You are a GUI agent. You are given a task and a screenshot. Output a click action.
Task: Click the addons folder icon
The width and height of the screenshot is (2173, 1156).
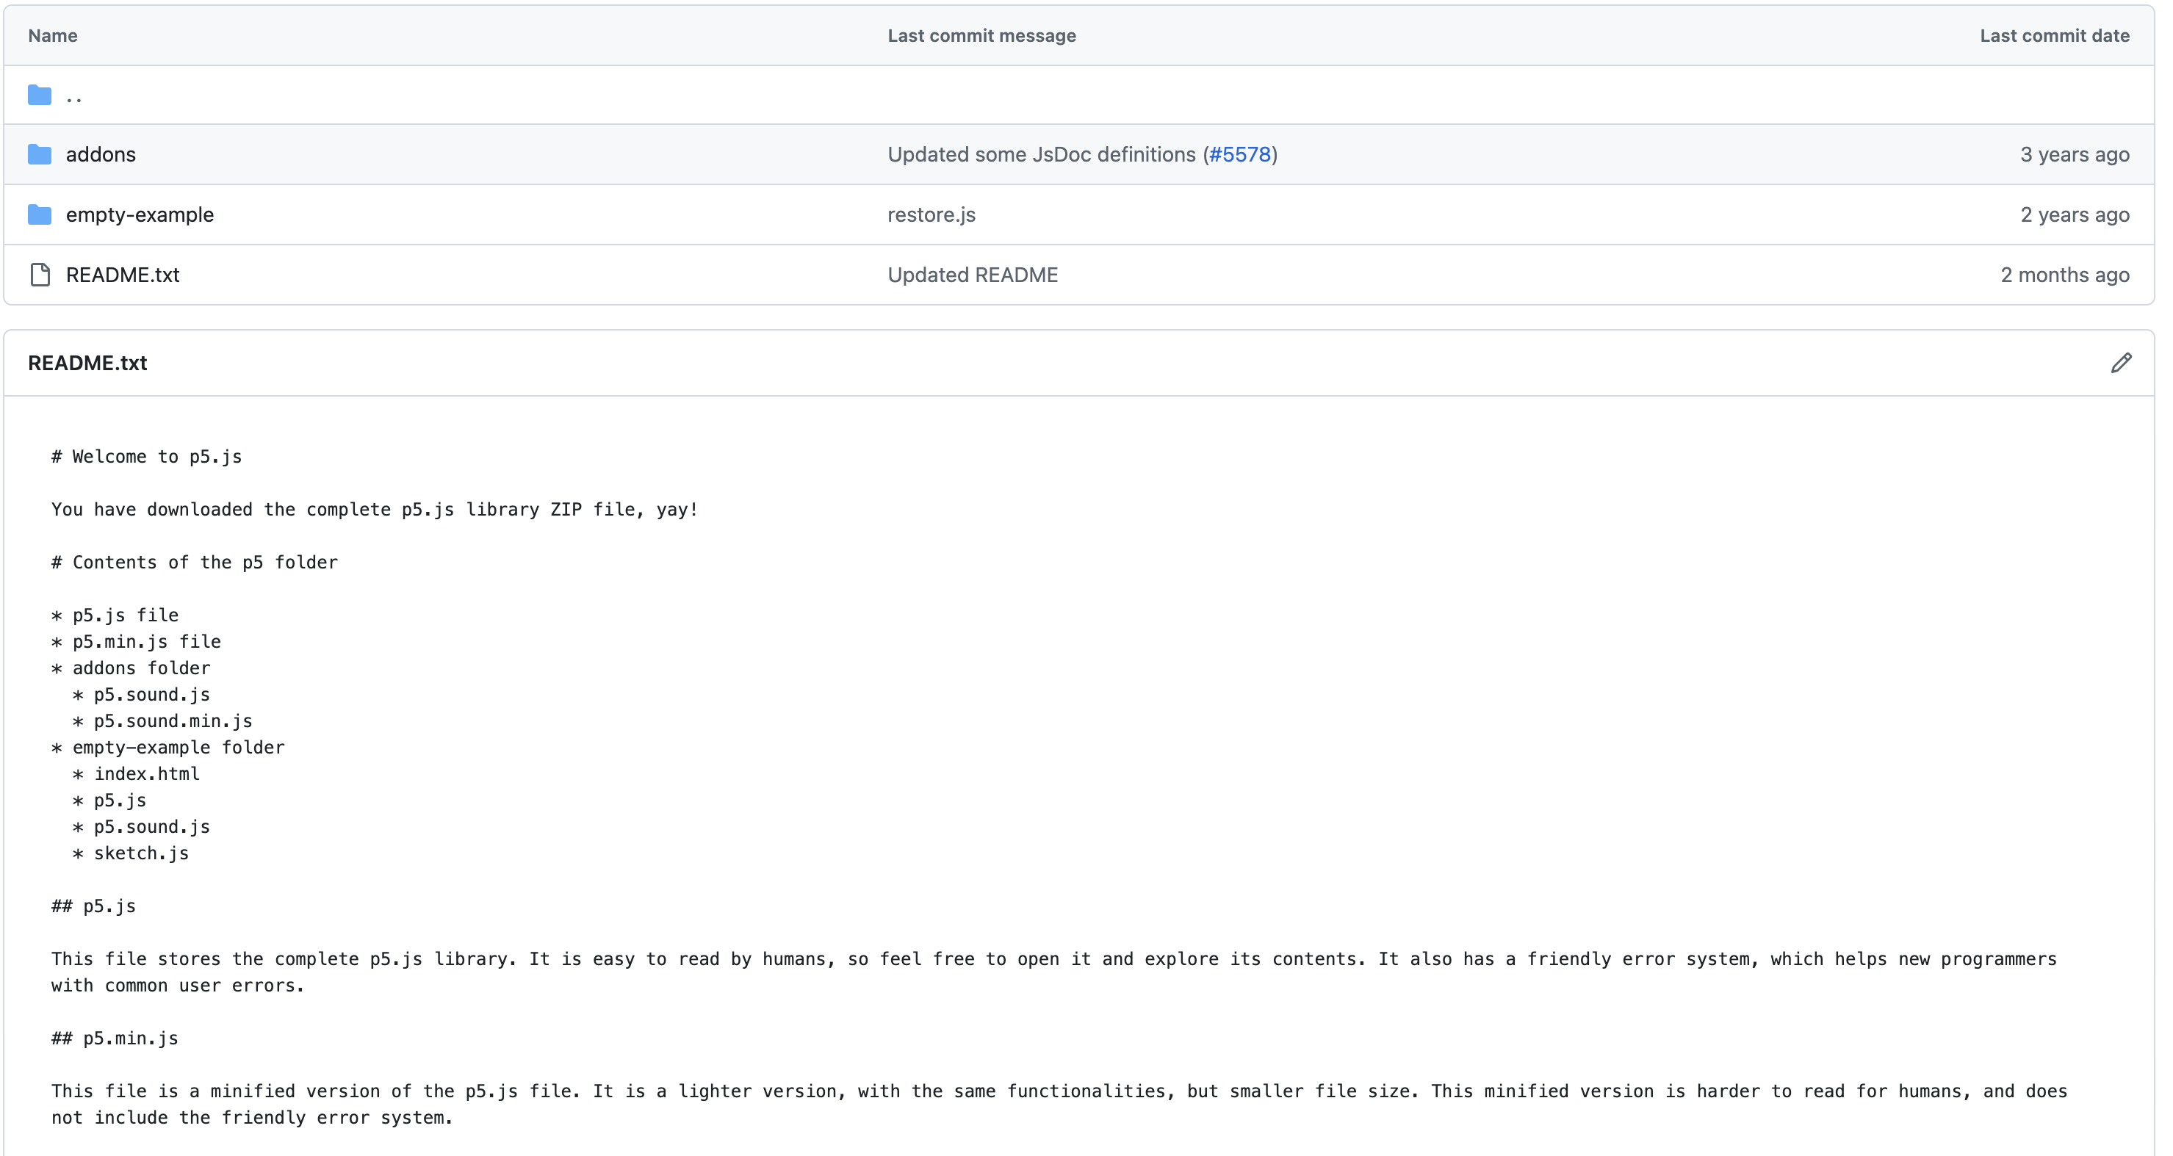tap(39, 155)
